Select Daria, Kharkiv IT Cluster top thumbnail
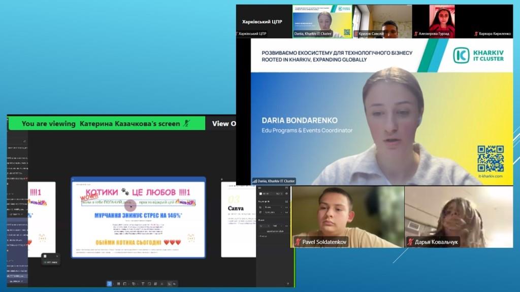The height and width of the screenshot is (292, 520). coord(322,21)
